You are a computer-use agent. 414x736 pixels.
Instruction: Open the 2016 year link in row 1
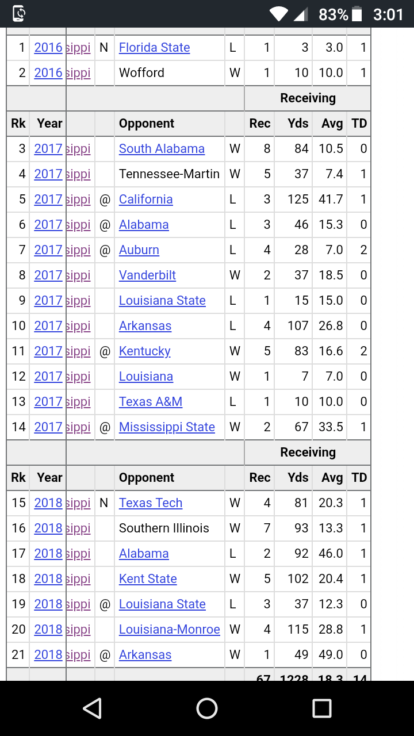pos(48,48)
